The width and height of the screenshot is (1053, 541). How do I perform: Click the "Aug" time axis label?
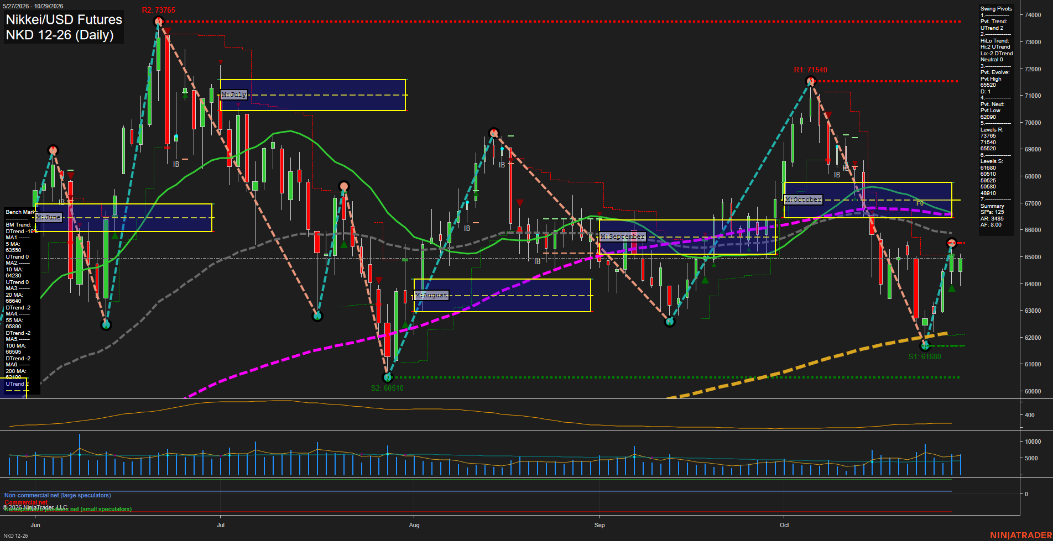(414, 525)
